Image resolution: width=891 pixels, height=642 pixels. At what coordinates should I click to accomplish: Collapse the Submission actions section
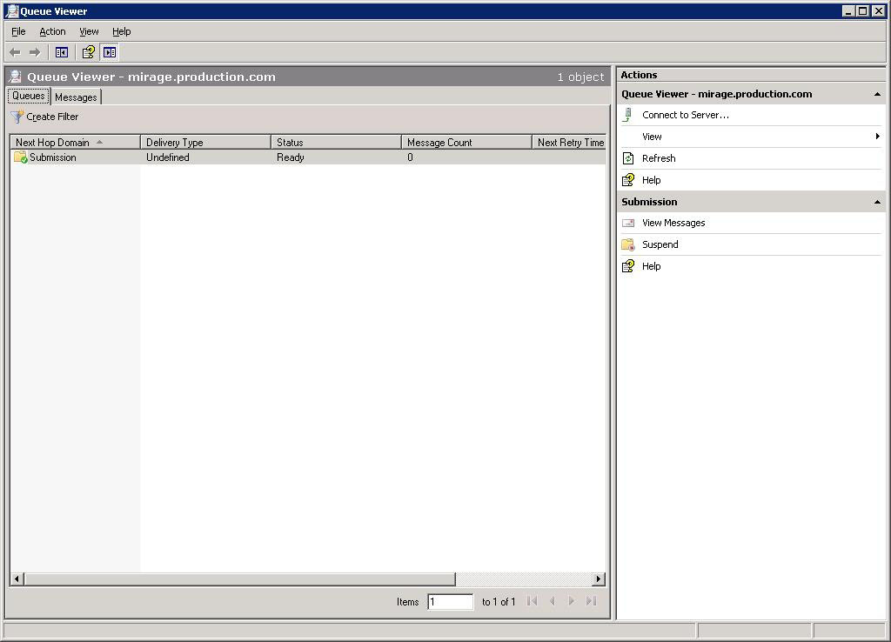877,203
